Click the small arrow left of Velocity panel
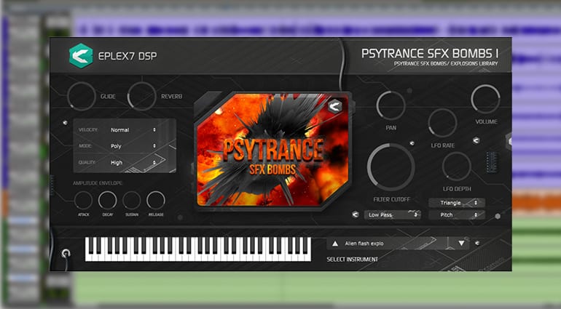The image size is (561, 309). click(x=65, y=123)
